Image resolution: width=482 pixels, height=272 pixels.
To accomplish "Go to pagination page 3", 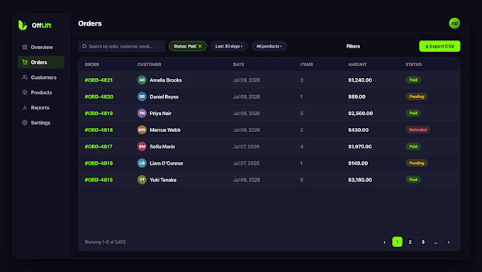I will pos(423,242).
